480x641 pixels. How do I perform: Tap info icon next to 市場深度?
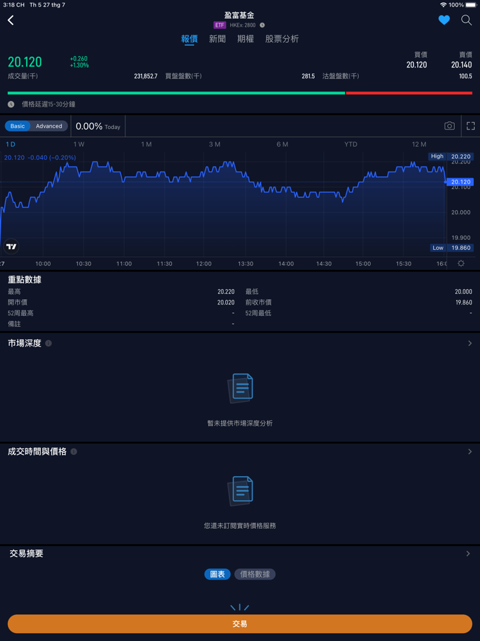pos(49,343)
